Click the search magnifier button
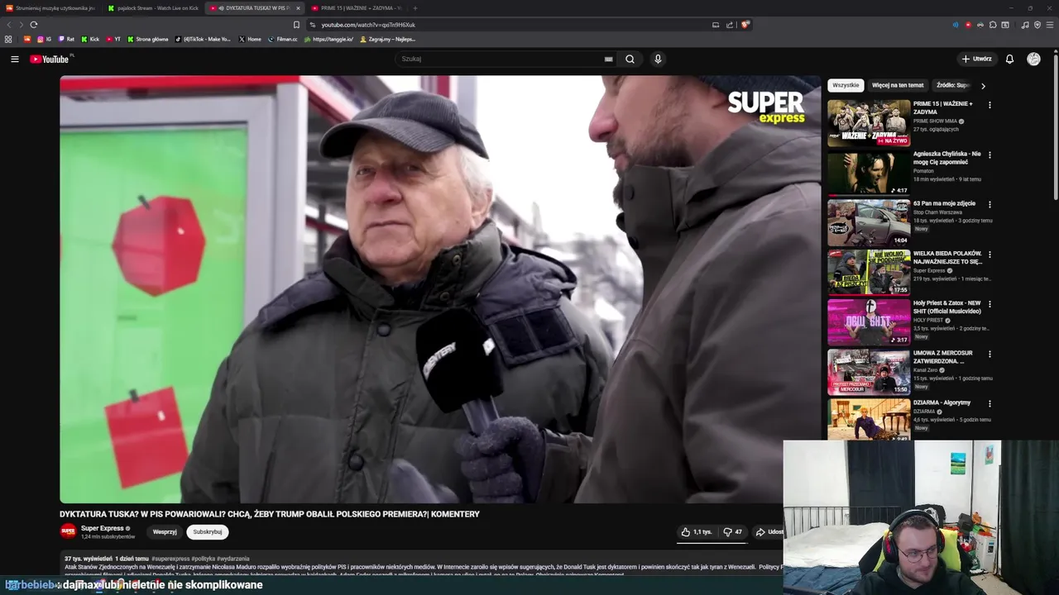This screenshot has height=595, width=1059. [630, 59]
